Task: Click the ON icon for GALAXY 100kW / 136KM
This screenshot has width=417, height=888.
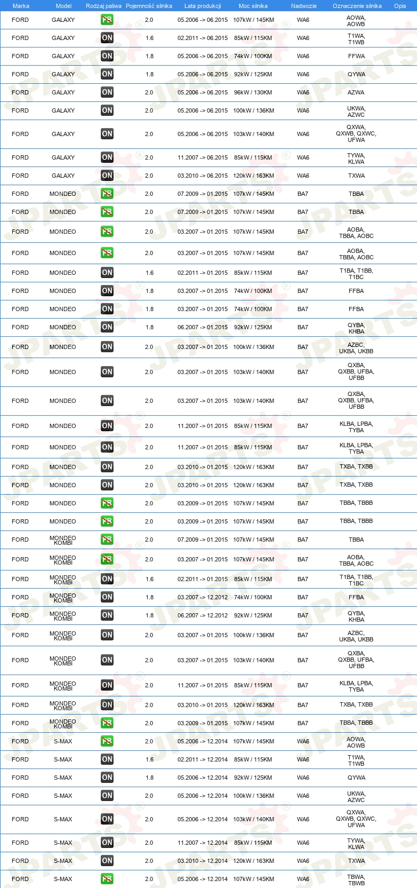Action: click(107, 110)
